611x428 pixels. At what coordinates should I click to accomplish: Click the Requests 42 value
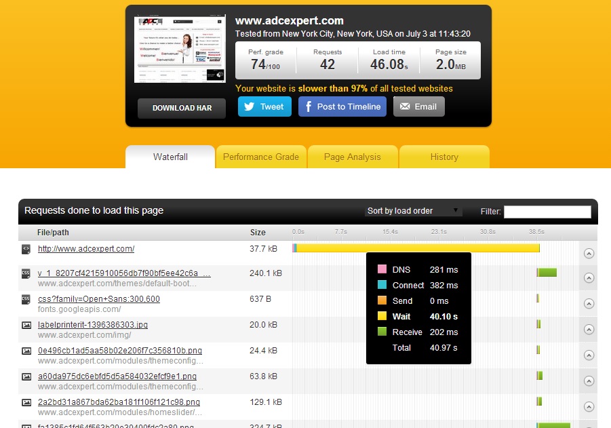click(328, 64)
